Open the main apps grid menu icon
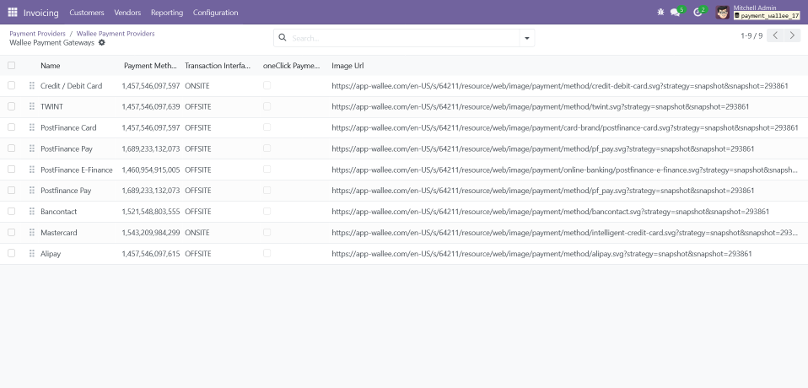 coord(12,13)
